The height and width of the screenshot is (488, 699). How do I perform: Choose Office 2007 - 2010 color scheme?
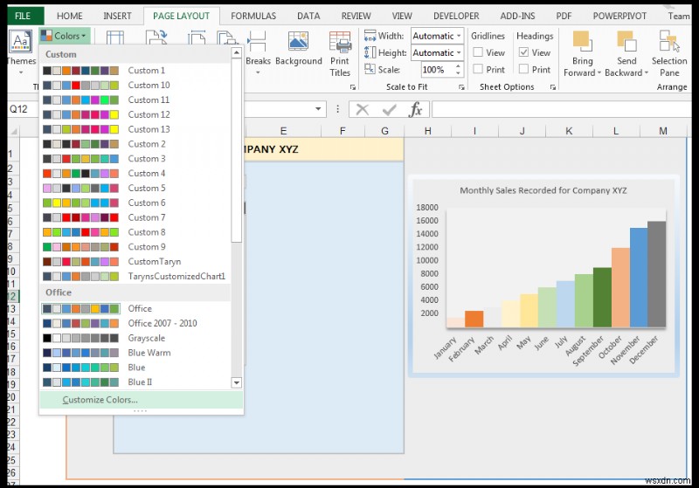click(135, 323)
